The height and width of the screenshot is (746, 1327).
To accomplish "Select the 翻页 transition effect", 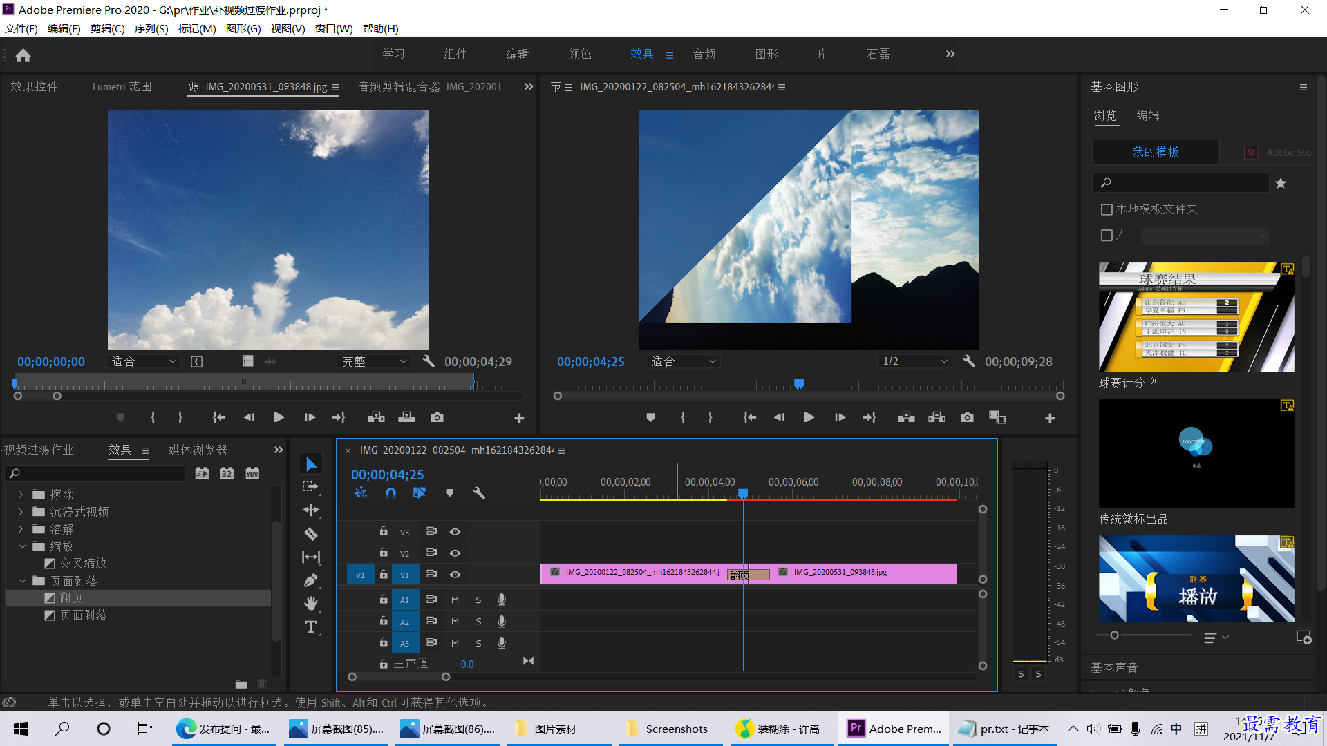I will 70,597.
